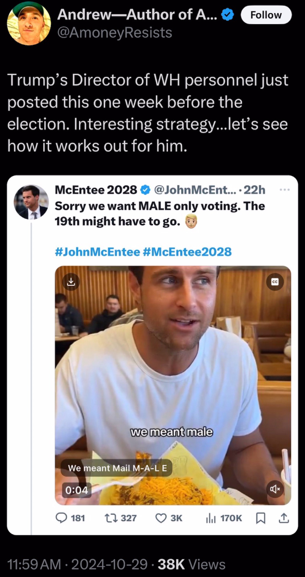This screenshot has width=305, height=577.
Task: Follow the @AmoneyResists account
Action: click(x=266, y=15)
